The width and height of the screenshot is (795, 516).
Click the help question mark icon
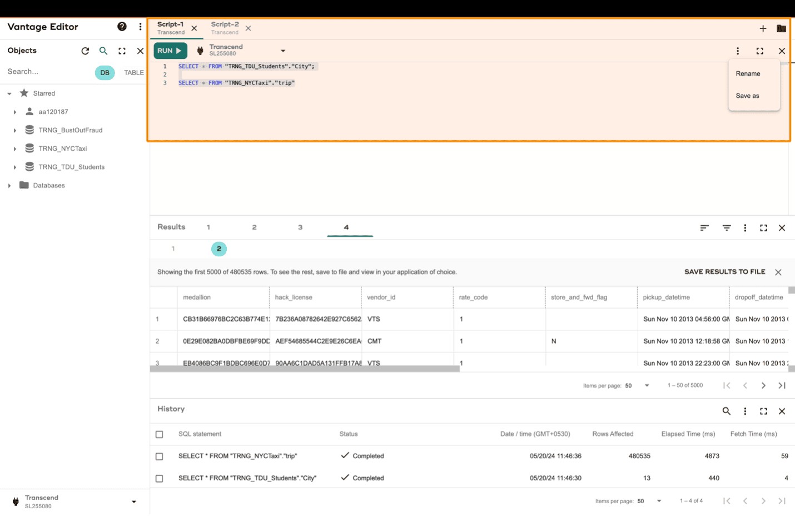pos(122,27)
